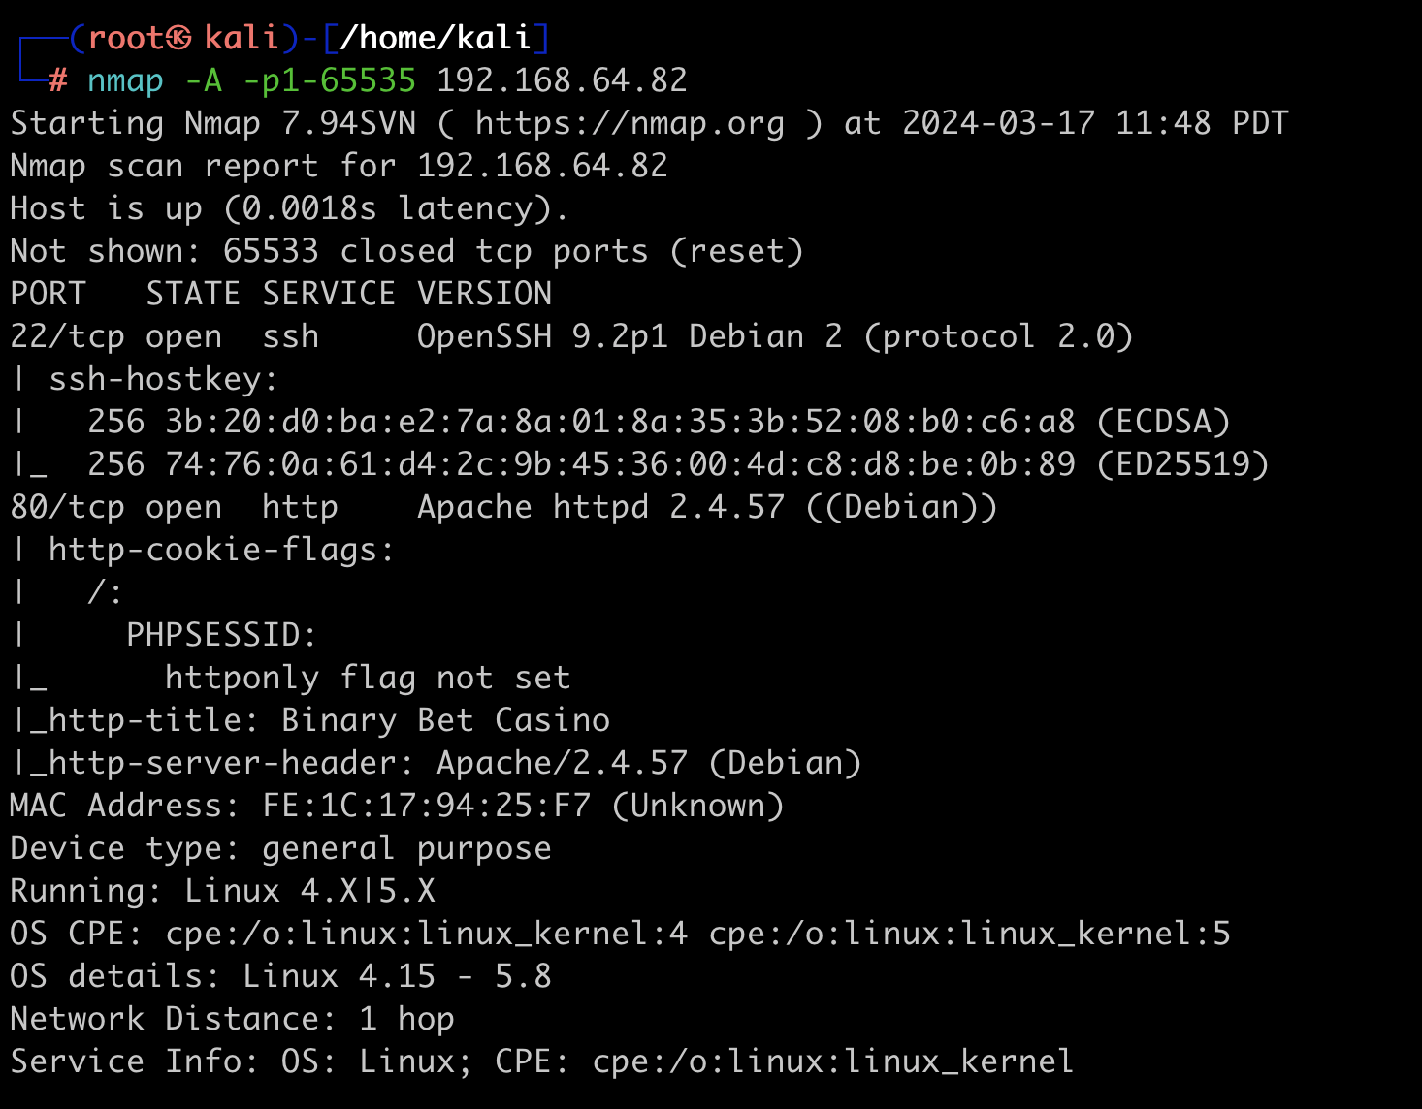The image size is (1422, 1109).
Task: Click the https://nmap.org URL
Action: 630,123
